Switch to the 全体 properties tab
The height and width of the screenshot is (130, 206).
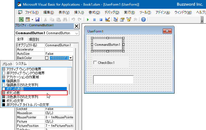coord(20,39)
